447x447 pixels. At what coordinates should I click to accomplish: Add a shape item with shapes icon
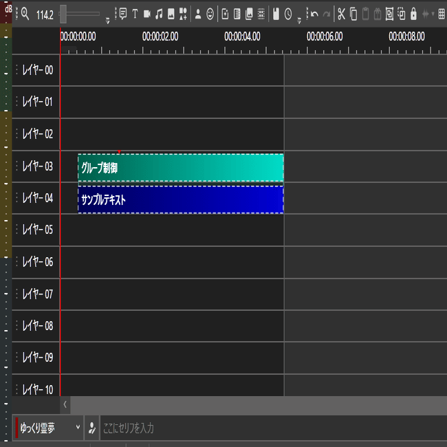pos(183,14)
